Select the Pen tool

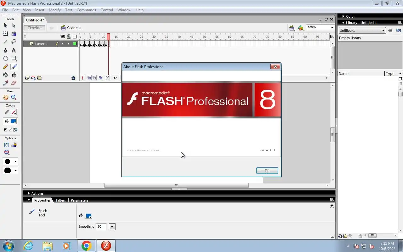6,50
